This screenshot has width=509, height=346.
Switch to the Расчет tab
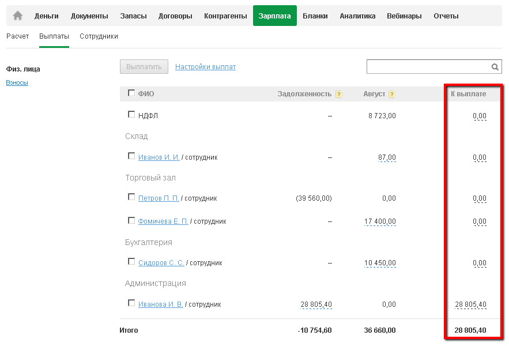point(18,36)
